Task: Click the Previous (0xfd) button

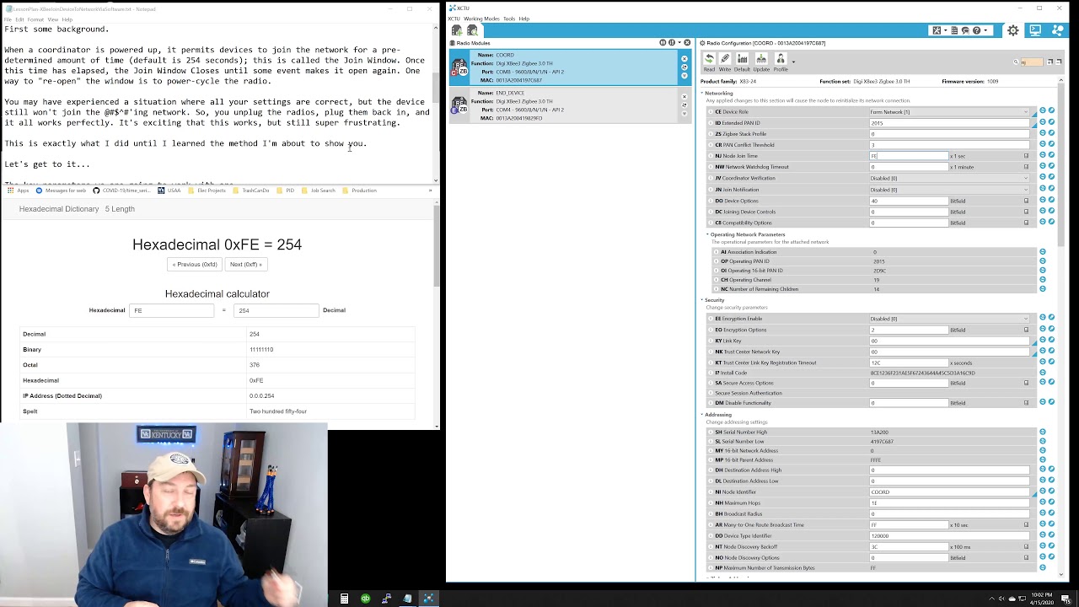Action: point(195,264)
